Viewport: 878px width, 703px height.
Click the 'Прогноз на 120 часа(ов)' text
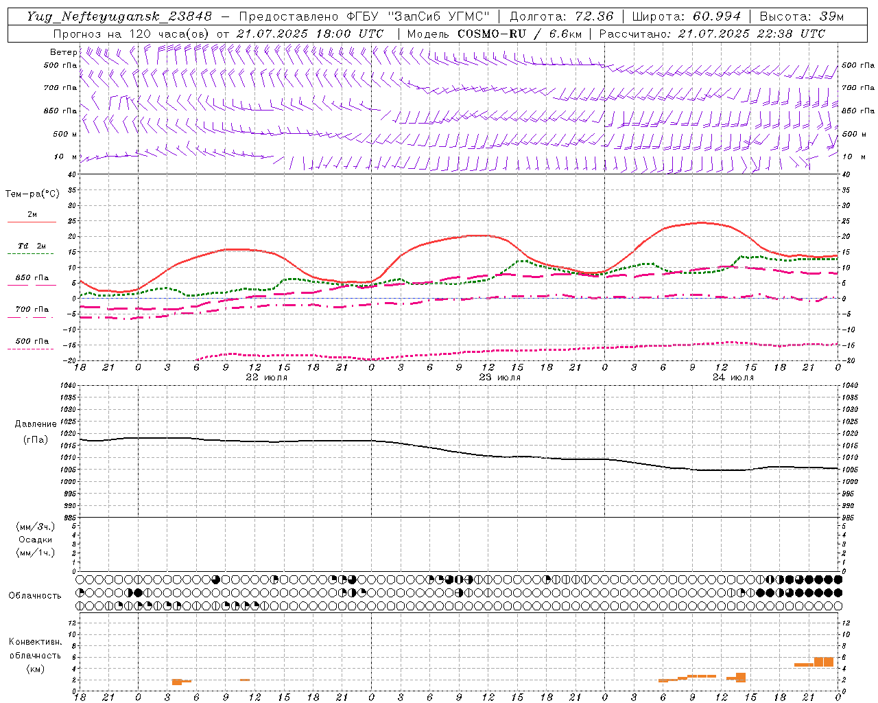(x=132, y=34)
